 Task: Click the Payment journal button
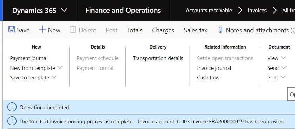(x=29, y=58)
